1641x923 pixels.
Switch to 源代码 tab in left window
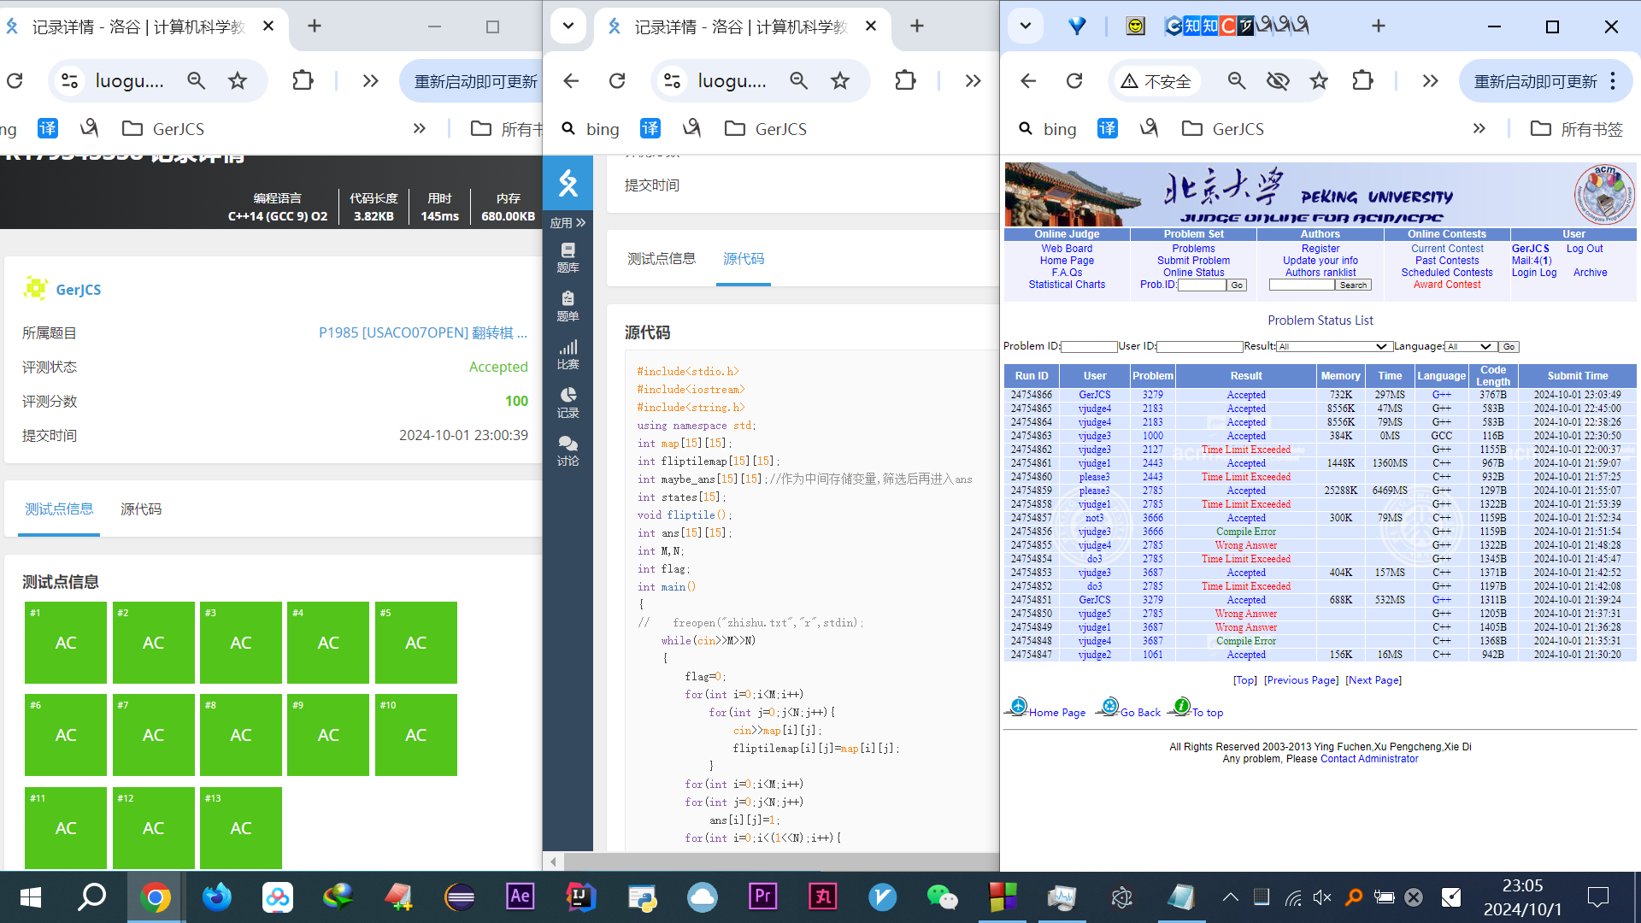point(141,509)
